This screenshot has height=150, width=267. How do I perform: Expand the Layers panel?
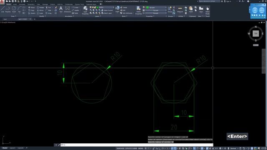pos(98,16)
